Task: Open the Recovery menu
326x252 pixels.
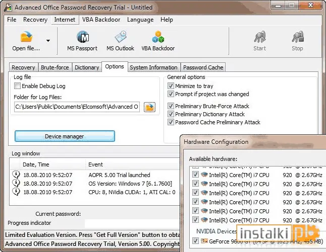Action: (35, 20)
